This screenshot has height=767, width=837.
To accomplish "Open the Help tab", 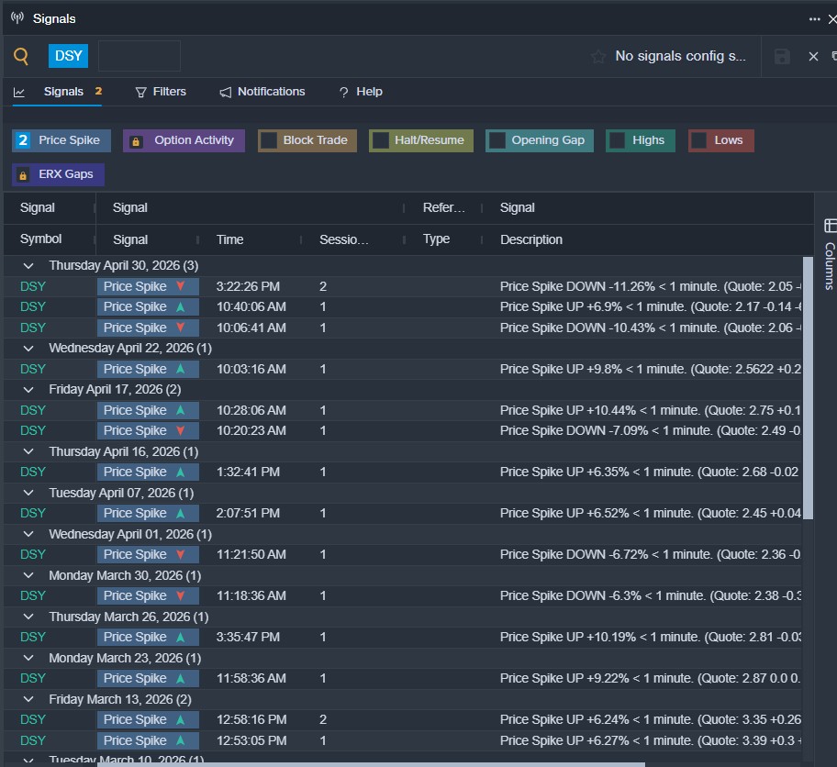I will pyautogui.click(x=361, y=92).
